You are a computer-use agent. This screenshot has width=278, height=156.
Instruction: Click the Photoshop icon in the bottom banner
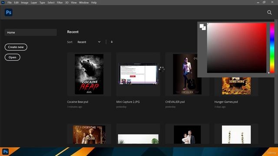point(6,152)
